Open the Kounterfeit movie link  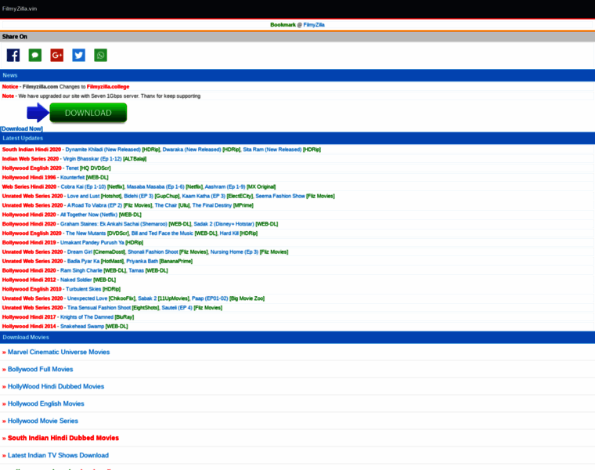click(73, 177)
